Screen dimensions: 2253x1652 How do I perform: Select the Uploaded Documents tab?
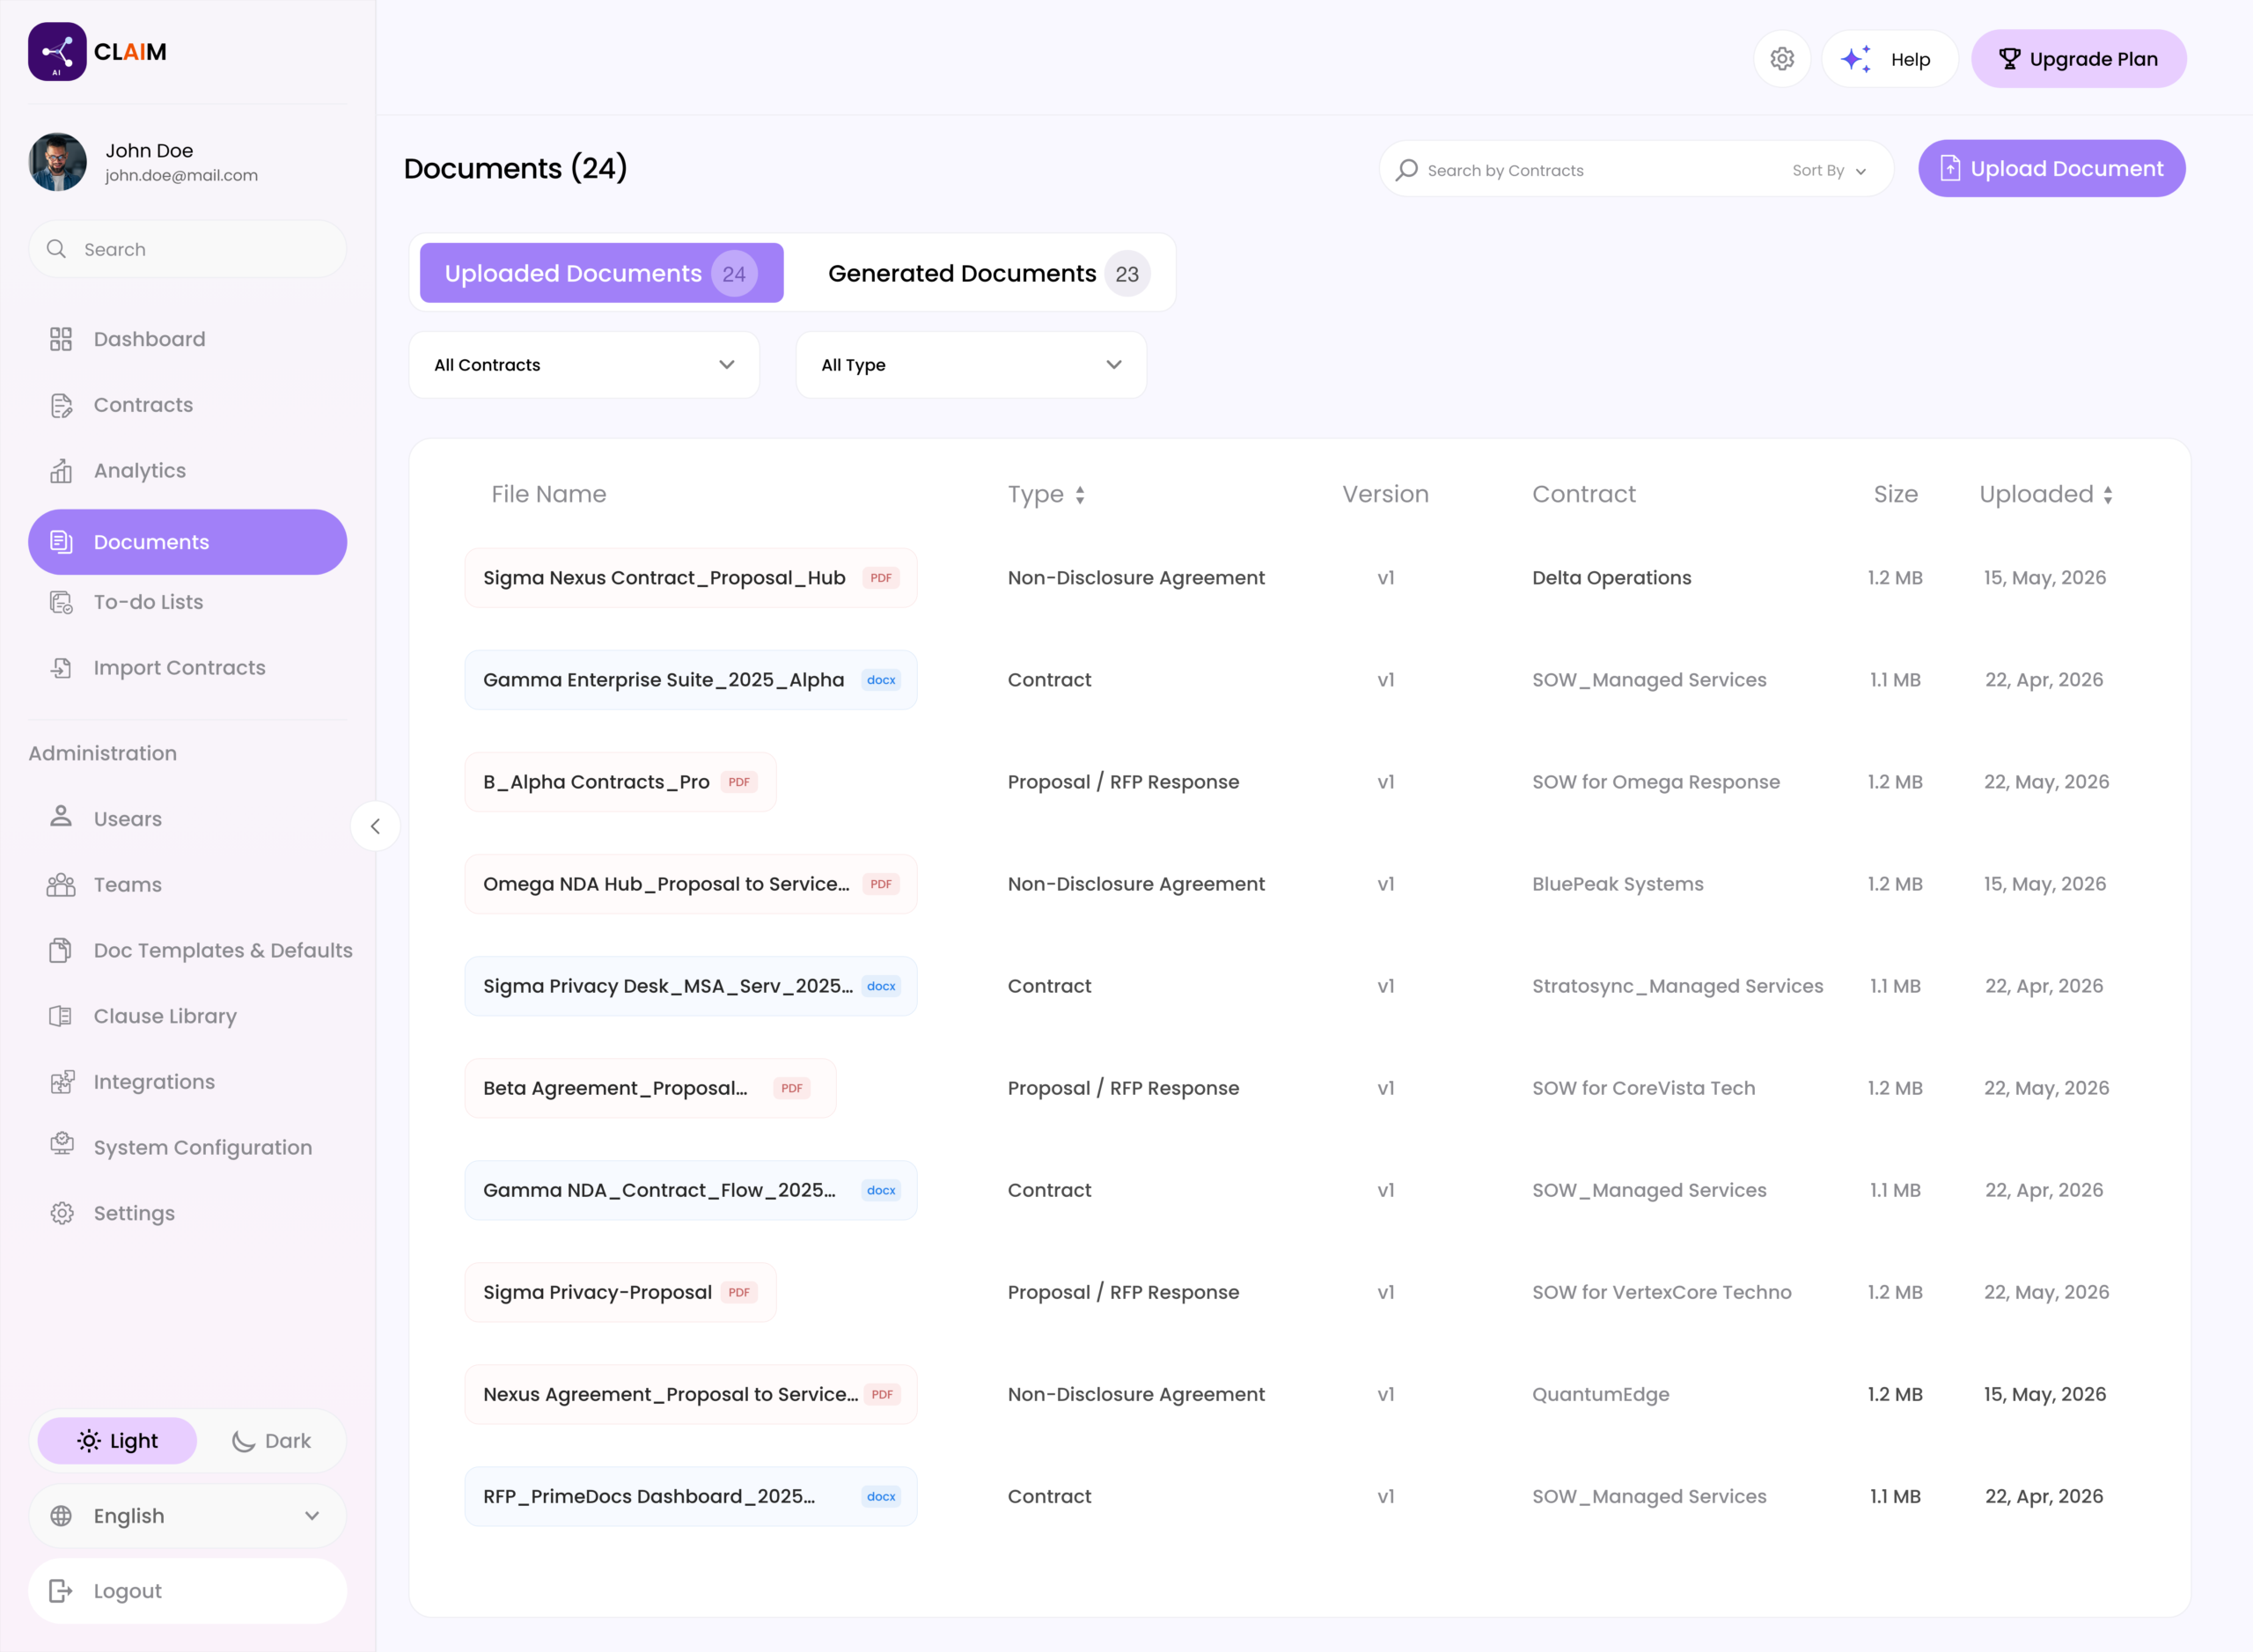[x=601, y=273]
